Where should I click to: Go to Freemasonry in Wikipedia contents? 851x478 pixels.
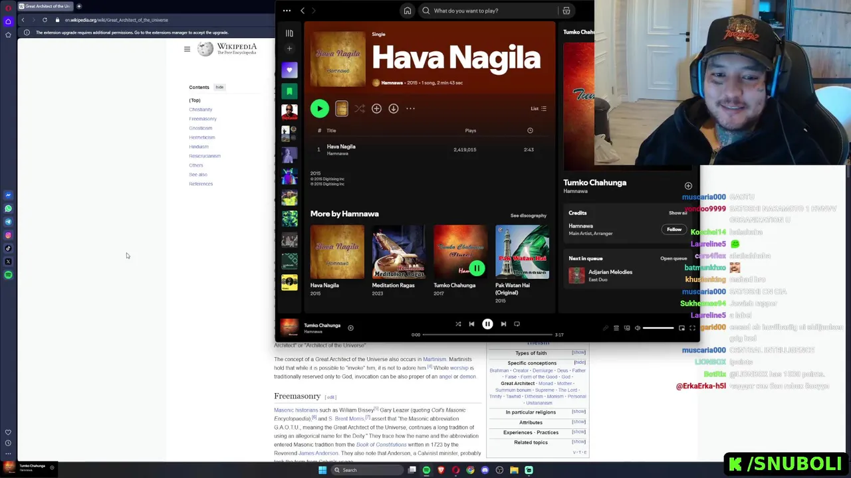(x=203, y=119)
